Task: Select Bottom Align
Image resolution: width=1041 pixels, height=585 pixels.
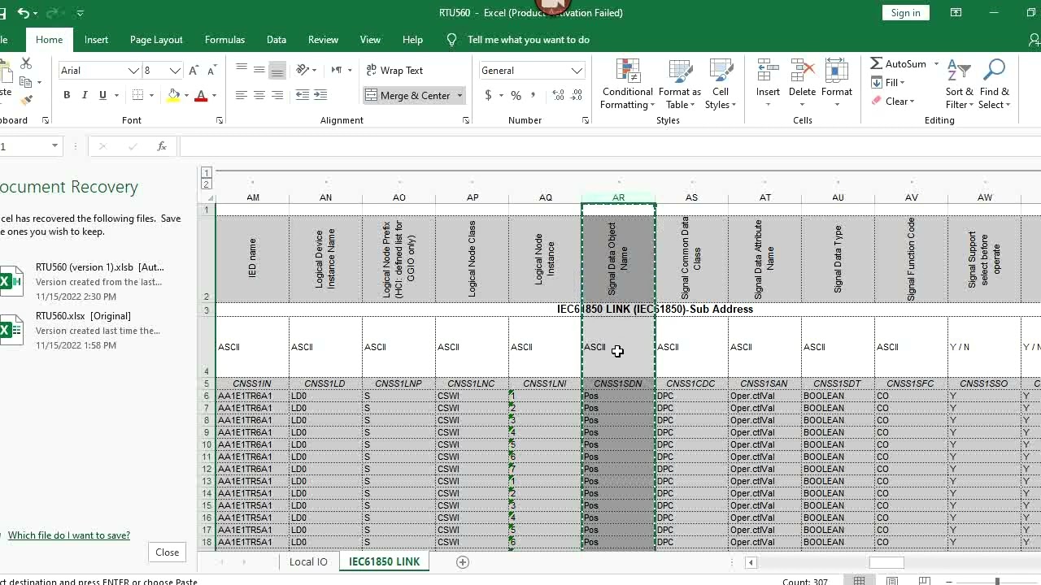Action: pos(277,70)
